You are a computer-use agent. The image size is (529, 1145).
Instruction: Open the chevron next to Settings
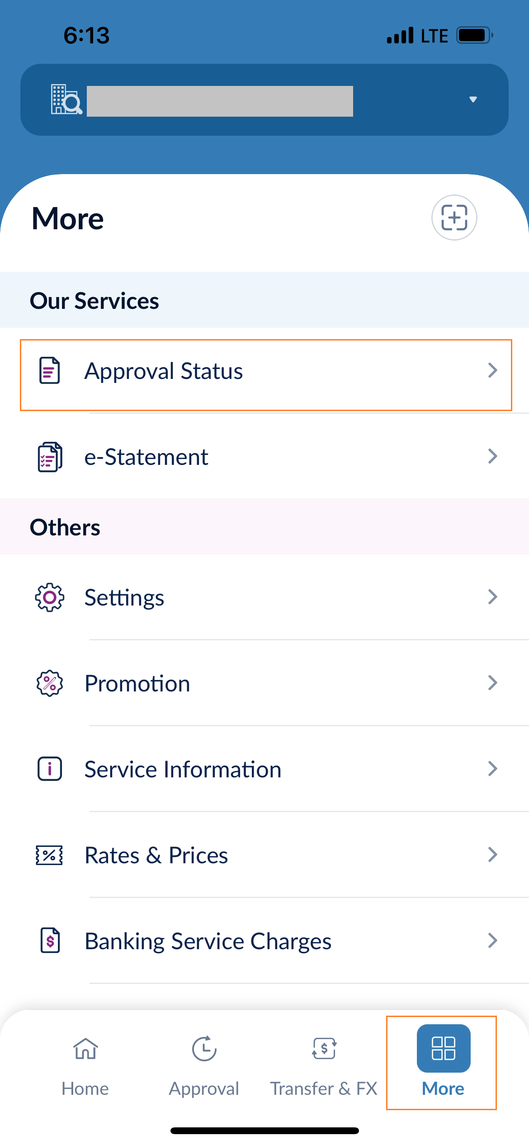(493, 597)
